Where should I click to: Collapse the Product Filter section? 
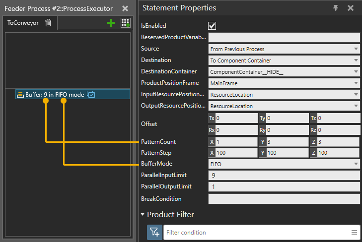pyautogui.click(x=144, y=215)
